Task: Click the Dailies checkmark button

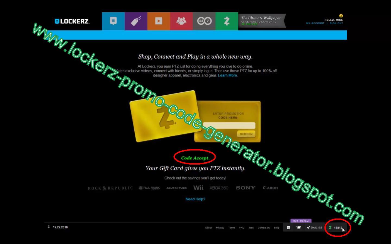Action: 314,228
